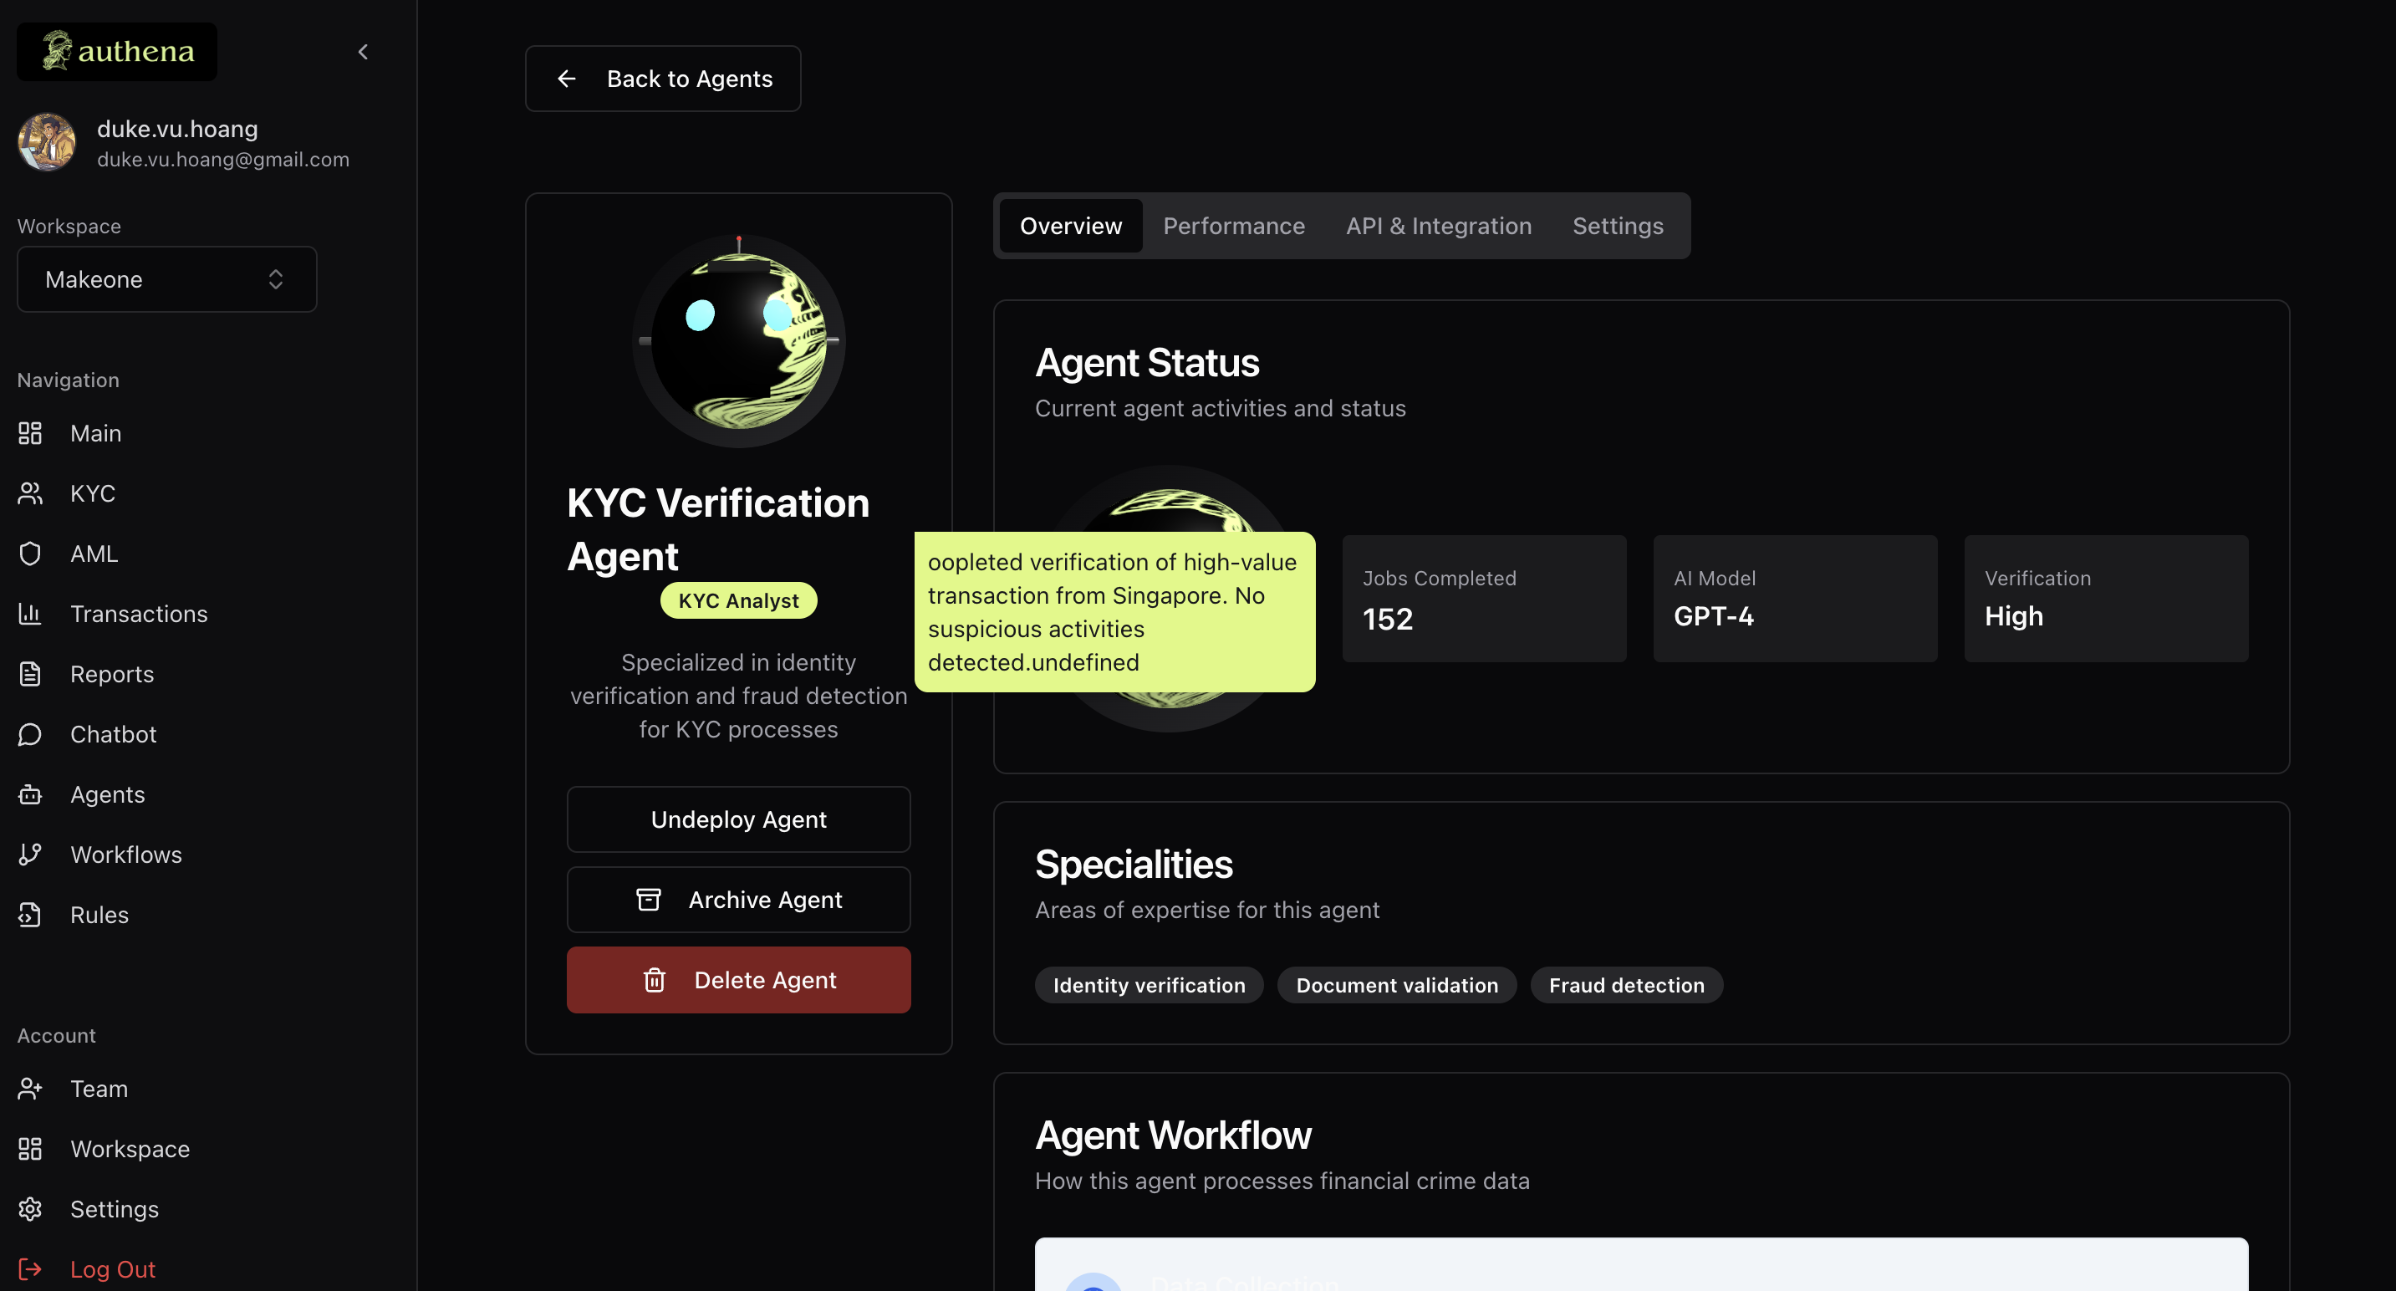Open the API & Integration tab
This screenshot has width=2396, height=1291.
1438,226
